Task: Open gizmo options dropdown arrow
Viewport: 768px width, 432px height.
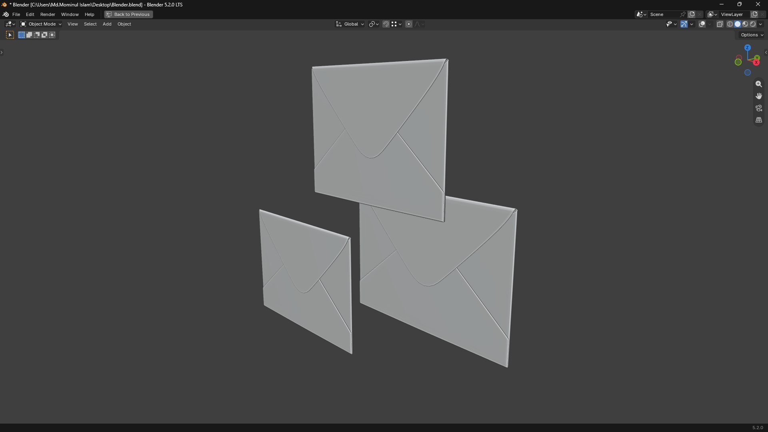Action: tap(692, 24)
